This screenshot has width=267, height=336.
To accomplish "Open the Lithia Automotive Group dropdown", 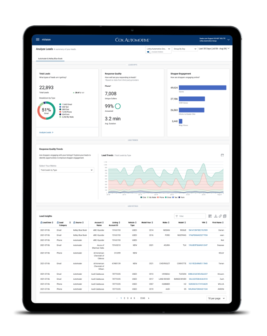I will pos(158,49).
